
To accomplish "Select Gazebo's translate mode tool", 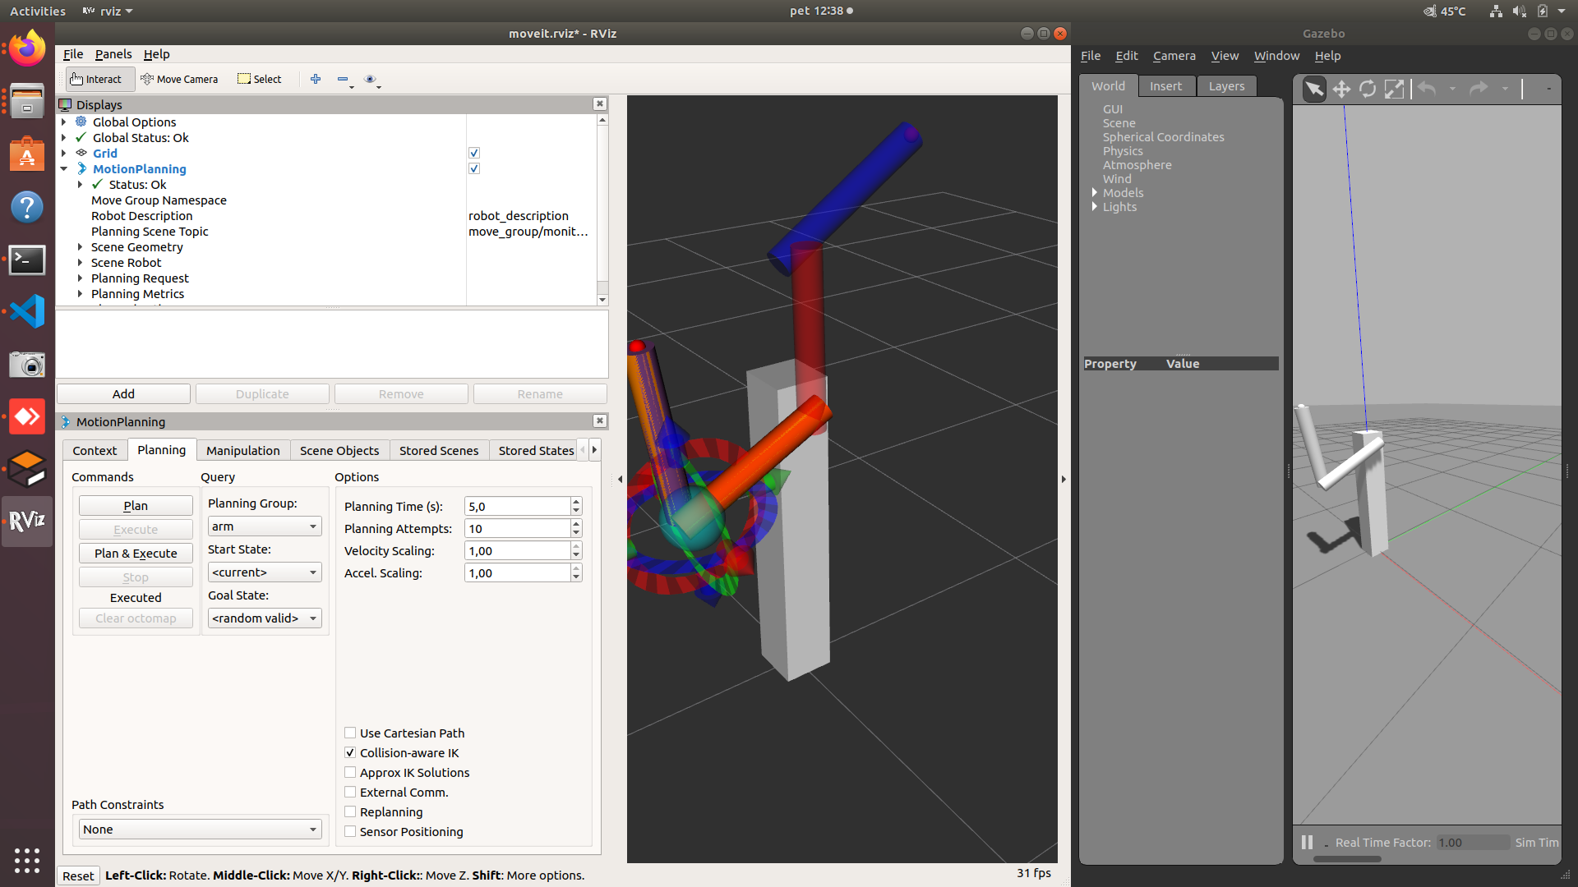I will click(x=1341, y=89).
